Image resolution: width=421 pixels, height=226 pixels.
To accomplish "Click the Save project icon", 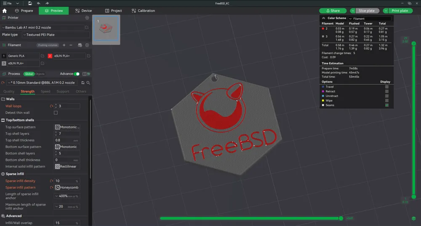I will pyautogui.click(x=30, y=3).
